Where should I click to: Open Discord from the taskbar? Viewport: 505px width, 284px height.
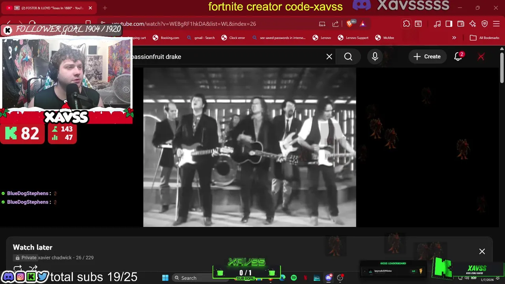click(x=328, y=278)
